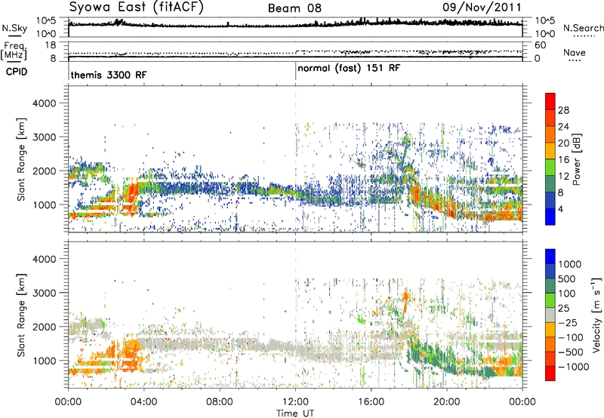
Task: Click the 'Power [dB]' color bar title
Action: (x=577, y=159)
